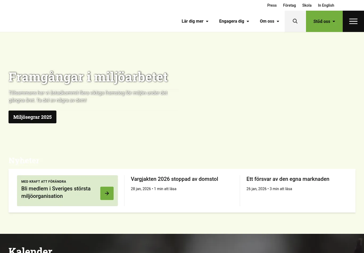
Task: Switch to the In English site
Action: [x=326, y=5]
